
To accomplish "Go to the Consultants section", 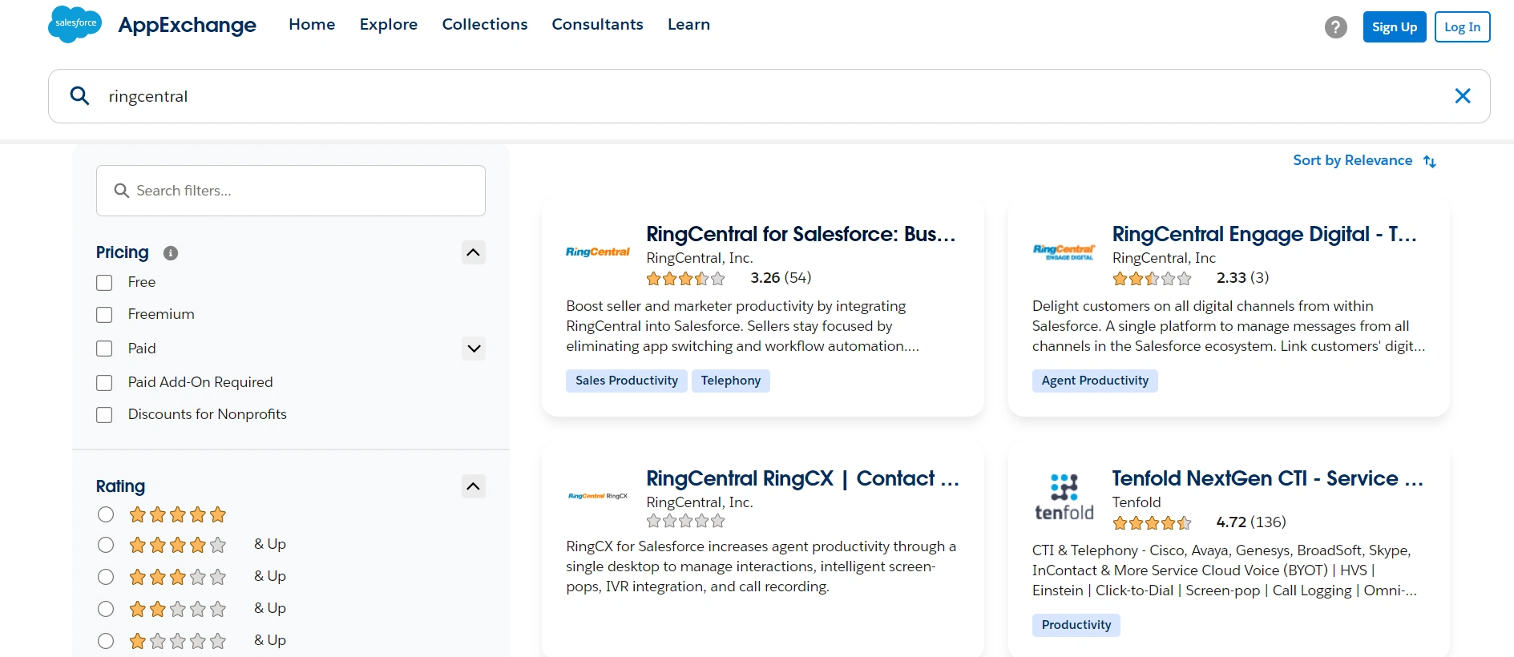I will [x=596, y=24].
